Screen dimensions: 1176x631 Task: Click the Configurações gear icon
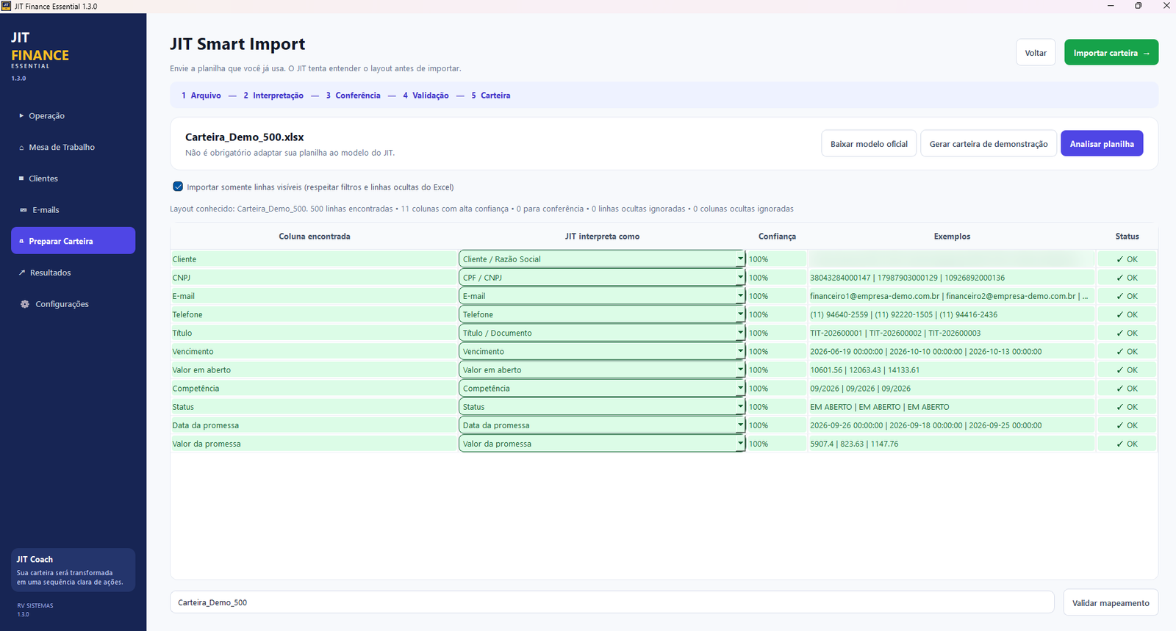click(25, 304)
